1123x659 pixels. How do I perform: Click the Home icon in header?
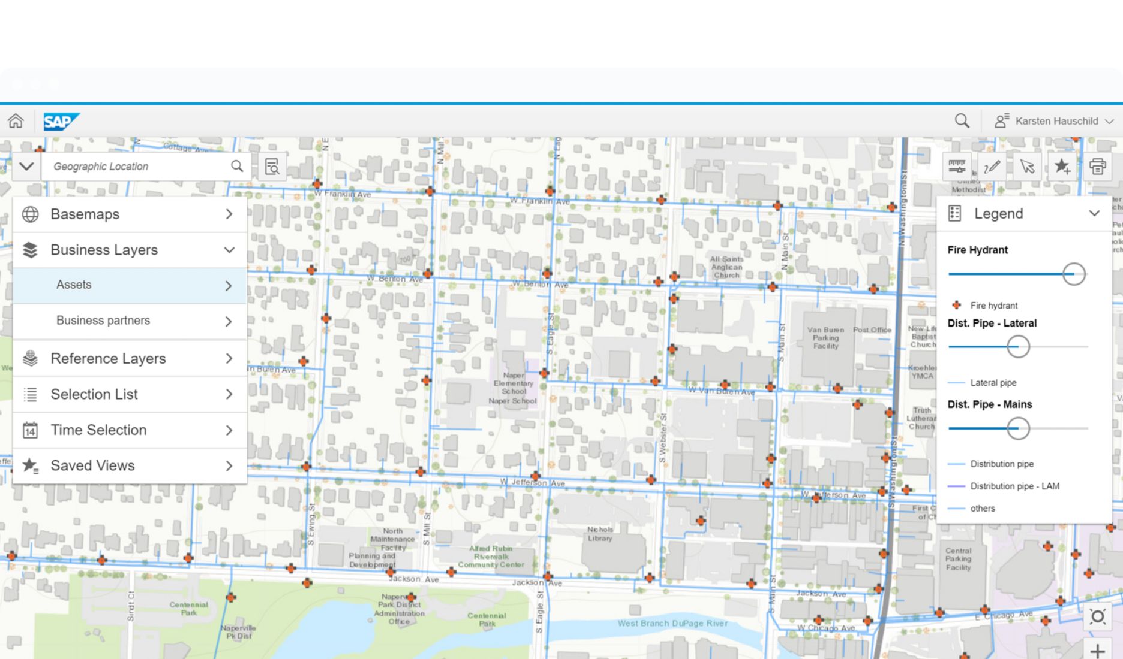(x=16, y=121)
